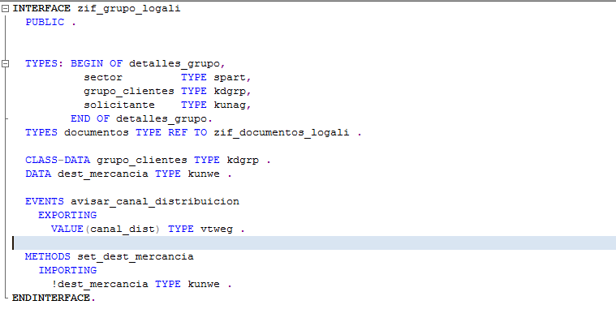Click grupo_clientes in the CLASS-DATA line
The image size is (616, 322).
click(142, 161)
